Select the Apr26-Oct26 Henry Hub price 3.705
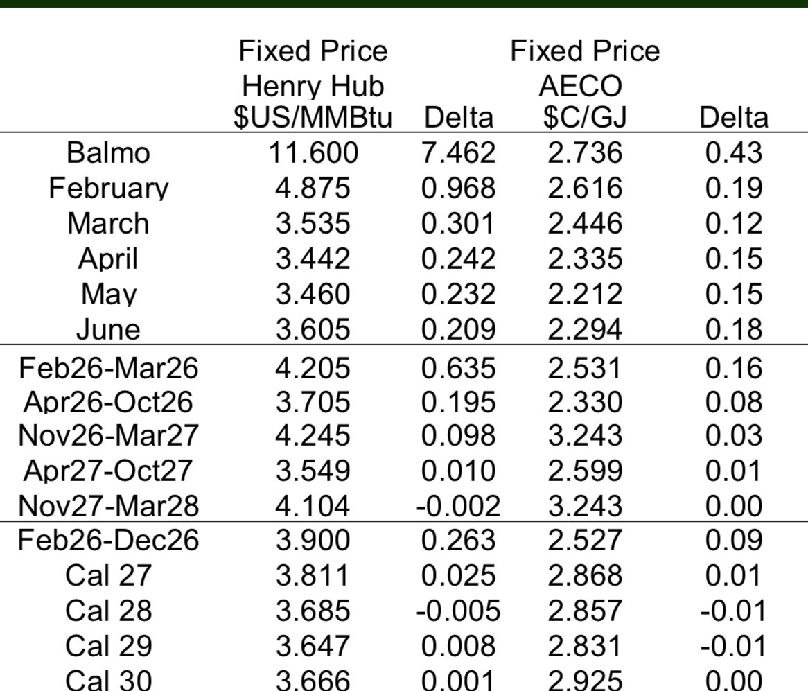 point(313,402)
